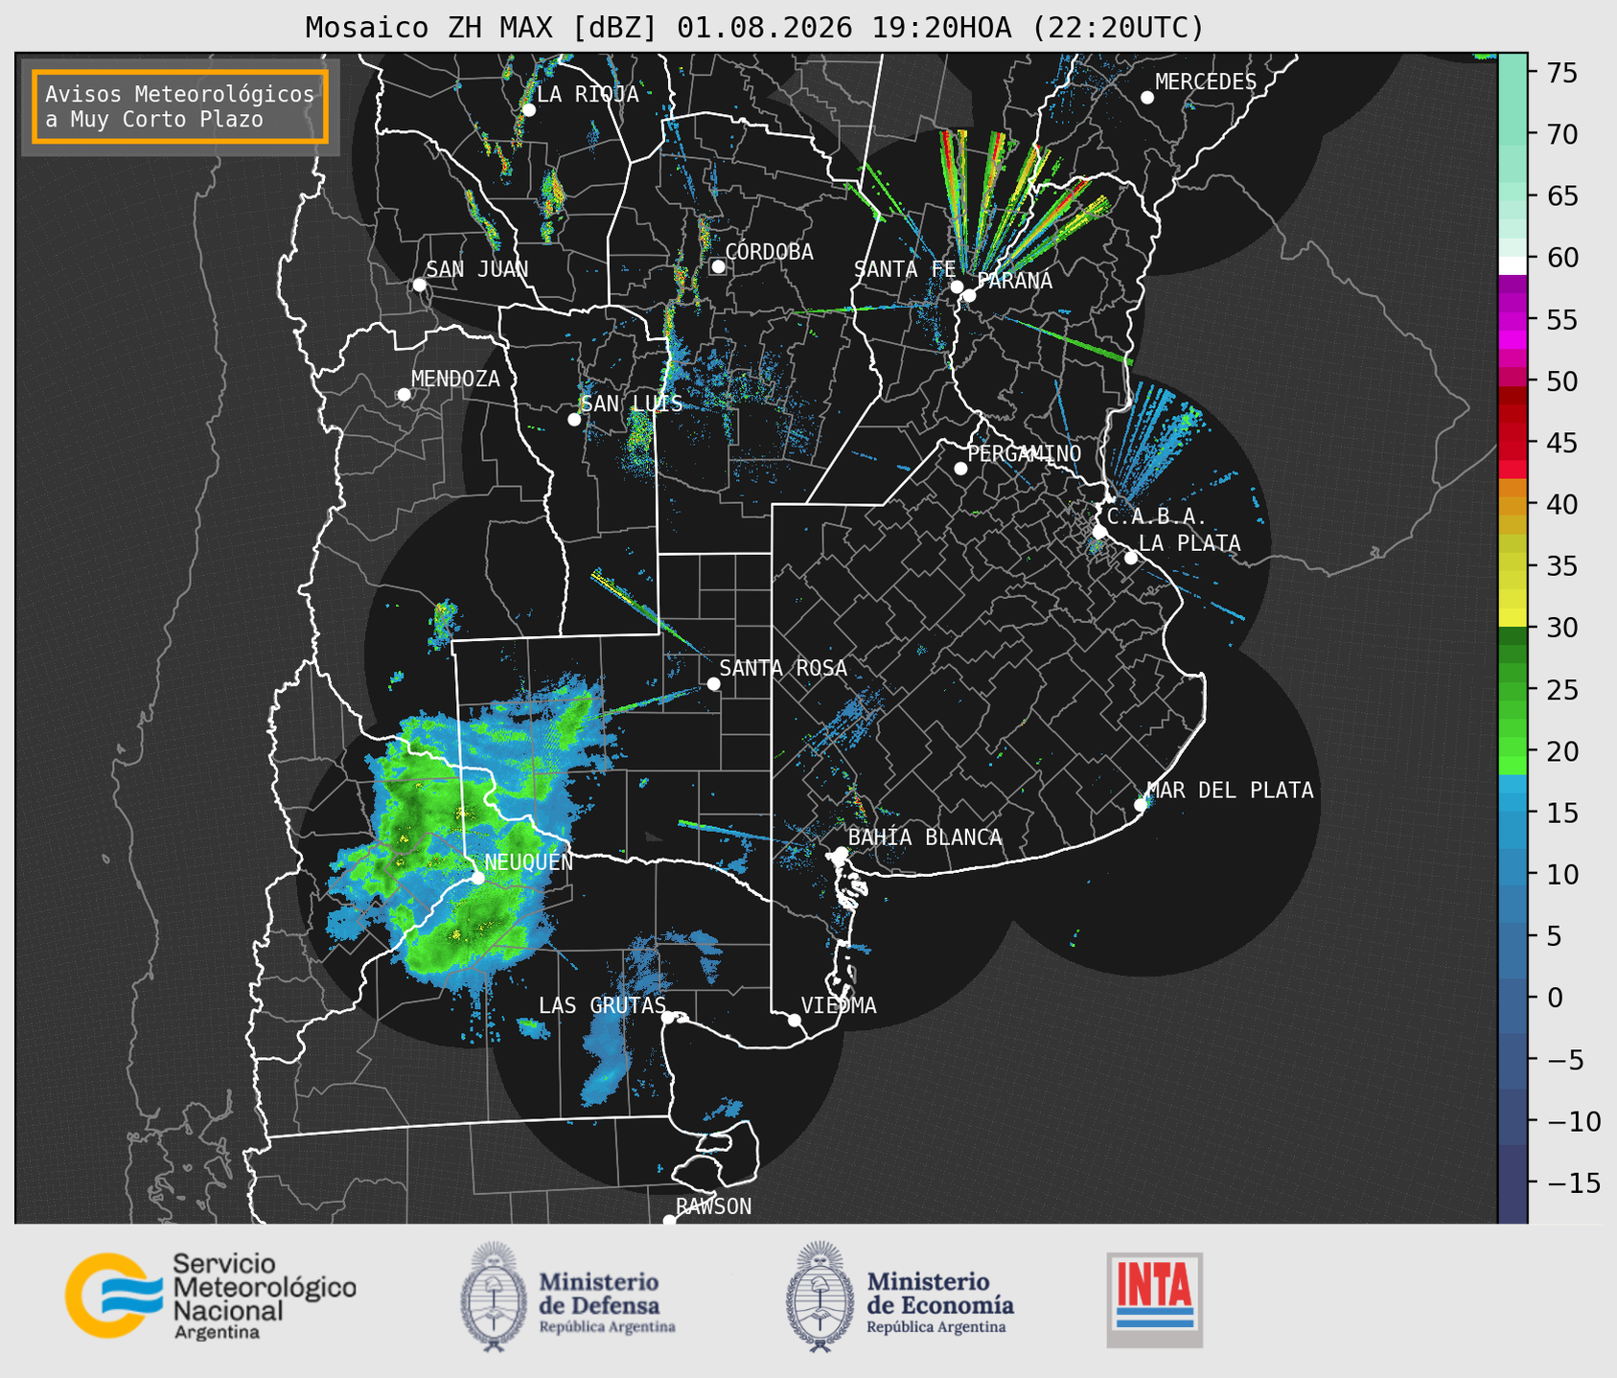Click the INTA logo
The image size is (1617, 1378).
(x=1154, y=1299)
